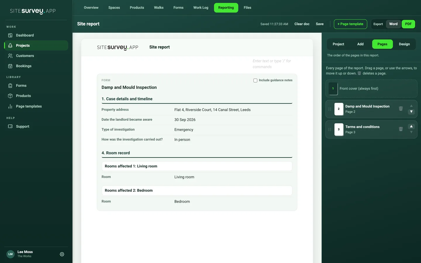The width and height of the screenshot is (421, 263).
Task: Switch to the Design tab
Action: (404, 44)
